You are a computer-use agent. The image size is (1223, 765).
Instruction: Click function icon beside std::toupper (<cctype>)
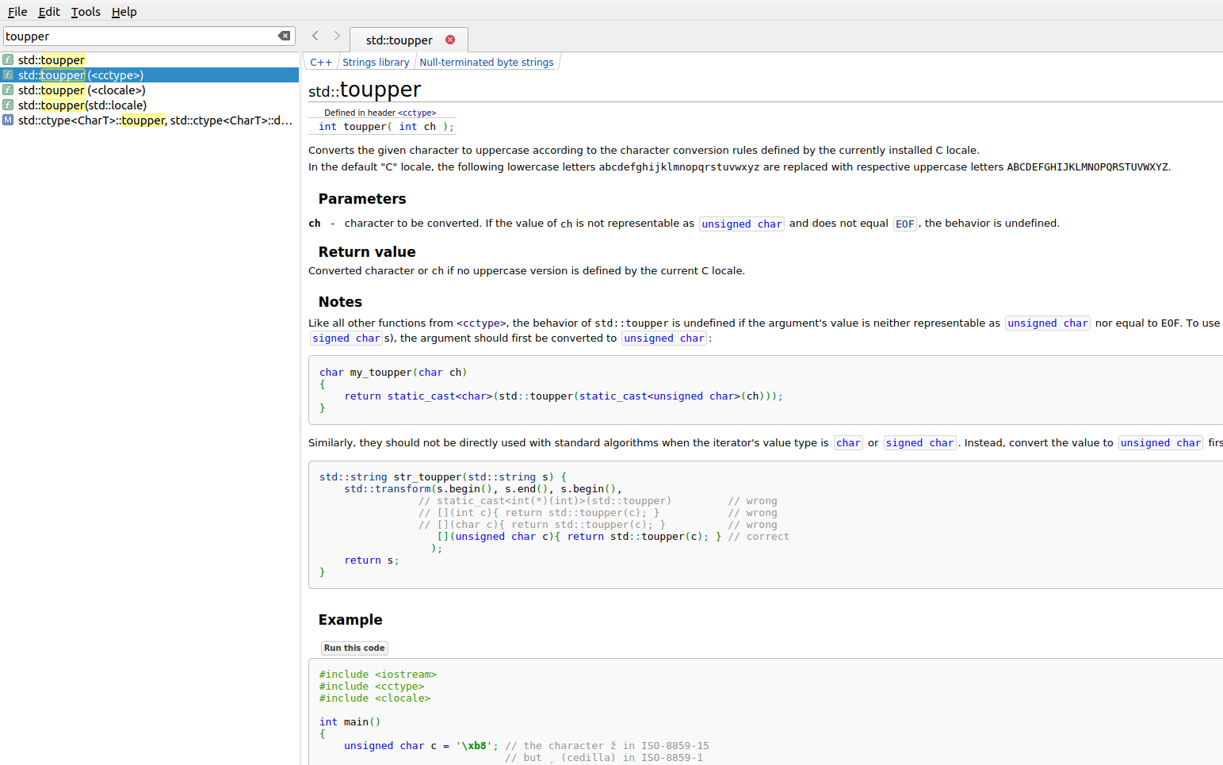tap(8, 75)
